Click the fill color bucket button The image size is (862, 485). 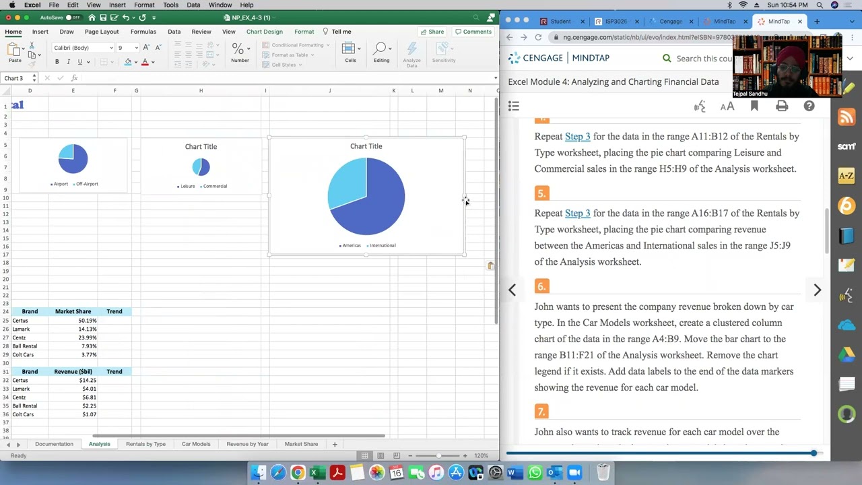click(128, 62)
